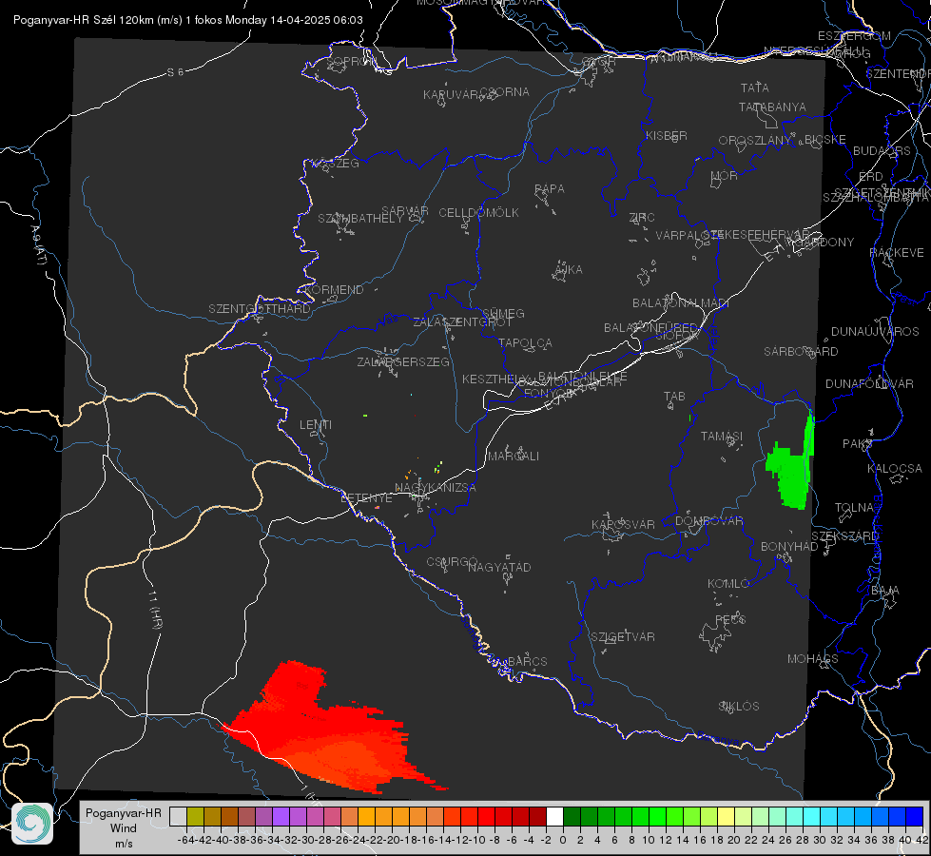Click the PECS city label
This screenshot has height=856, width=931.
(x=729, y=619)
